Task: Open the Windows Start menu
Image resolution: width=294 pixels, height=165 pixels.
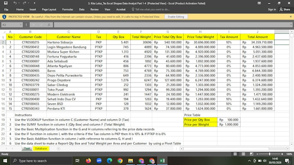Action: (5, 161)
